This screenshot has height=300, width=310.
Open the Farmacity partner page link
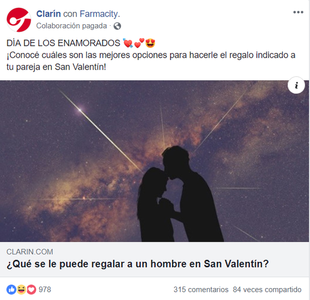coord(100,14)
